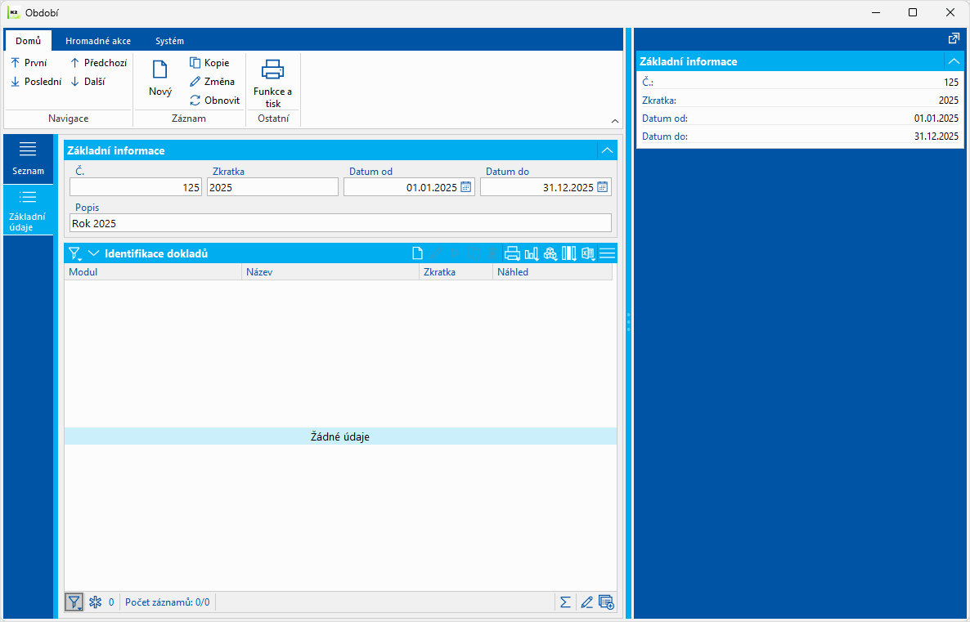Add new item in Identifikace dokladů toolbar

pyautogui.click(x=418, y=253)
